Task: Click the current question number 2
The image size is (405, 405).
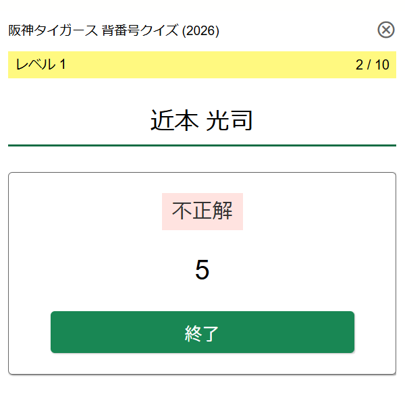Action: point(359,65)
